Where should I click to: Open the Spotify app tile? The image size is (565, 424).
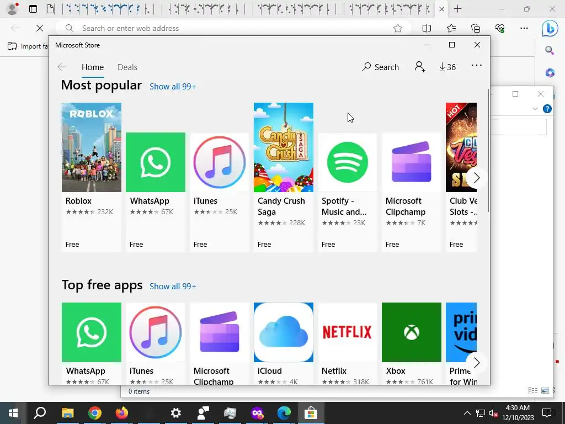[x=348, y=192]
